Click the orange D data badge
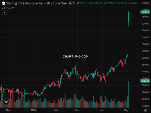 pos(74,3)
